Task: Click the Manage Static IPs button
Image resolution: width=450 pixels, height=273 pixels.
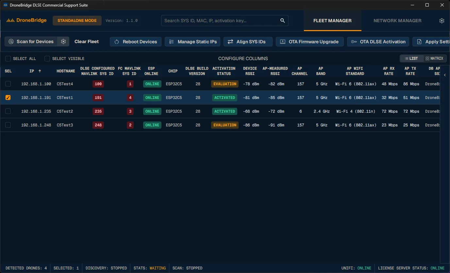Action: coord(192,42)
